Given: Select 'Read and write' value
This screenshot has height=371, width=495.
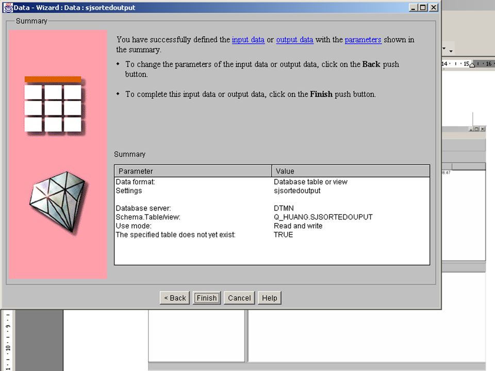Looking at the screenshot, I should [298, 226].
